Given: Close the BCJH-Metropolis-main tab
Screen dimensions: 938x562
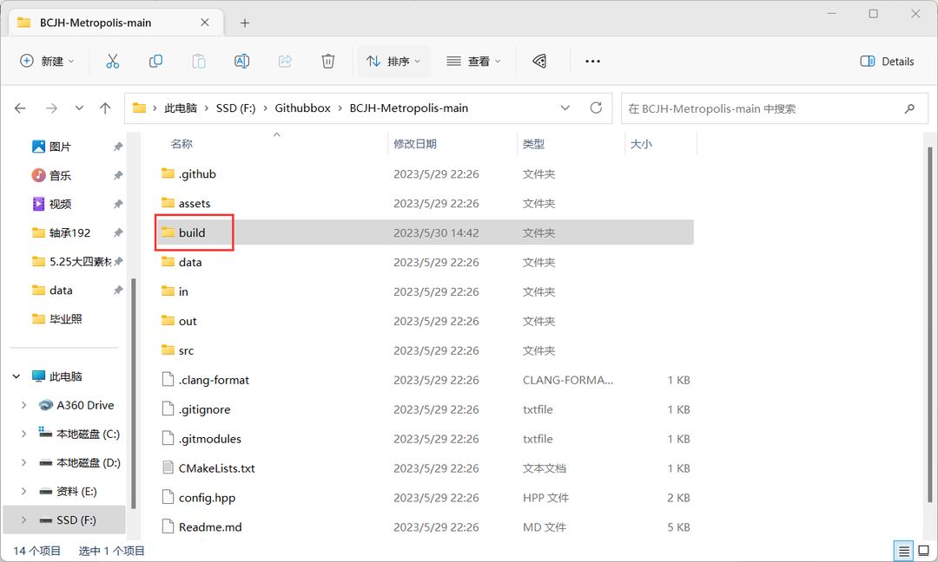Looking at the screenshot, I should click(205, 22).
